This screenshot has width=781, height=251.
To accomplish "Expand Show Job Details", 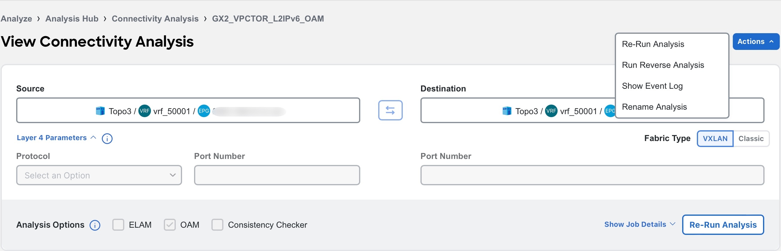I will pos(640,224).
